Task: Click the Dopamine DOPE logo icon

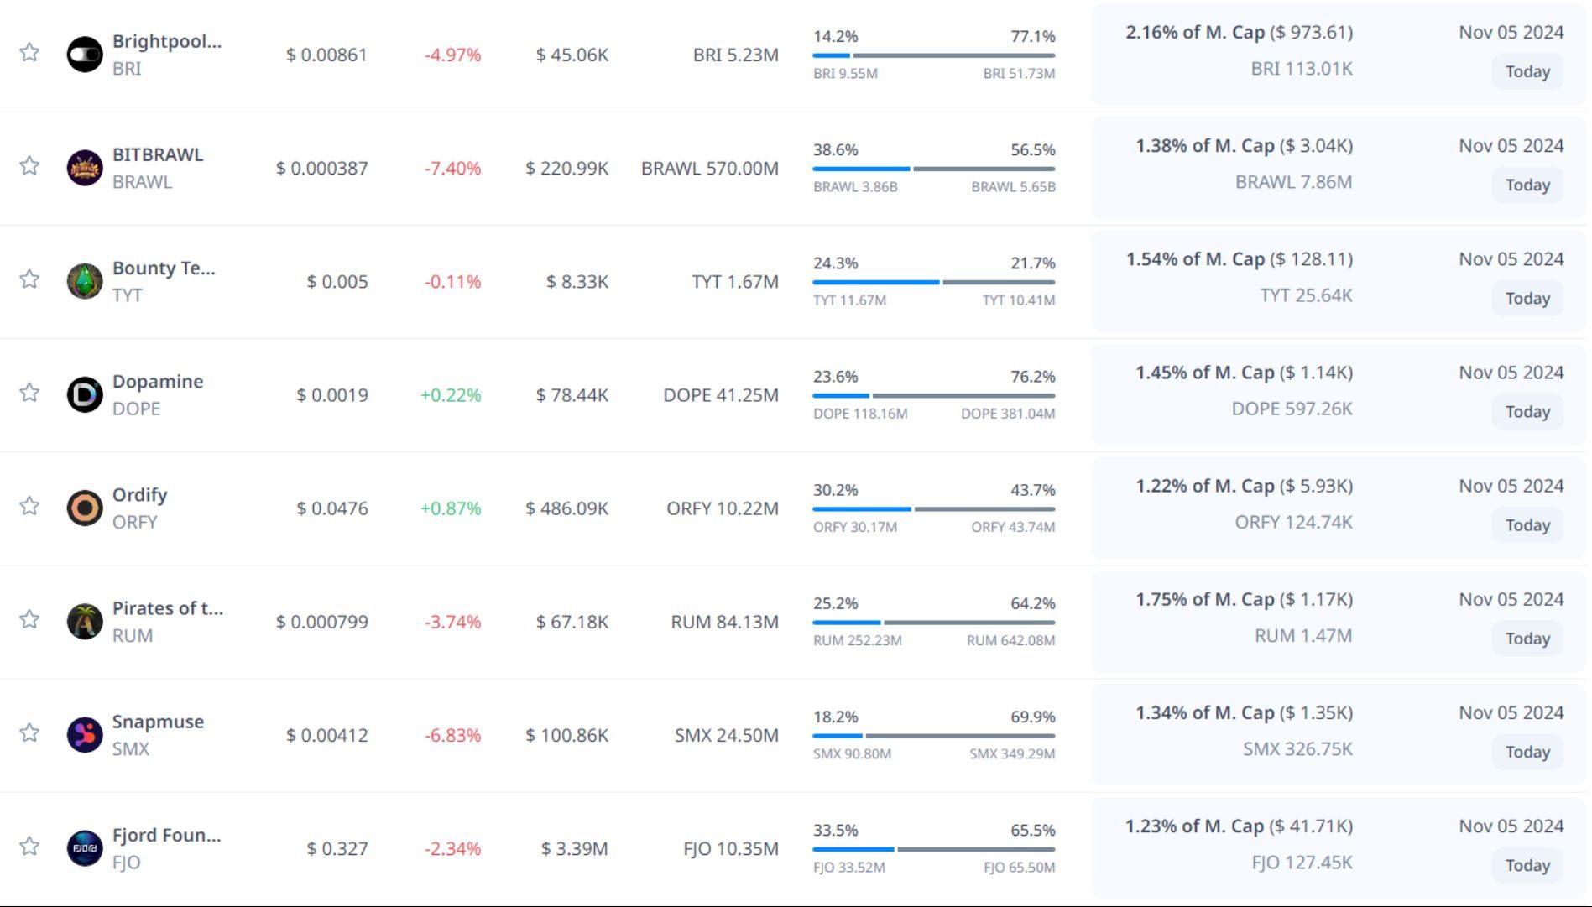Action: pos(85,394)
